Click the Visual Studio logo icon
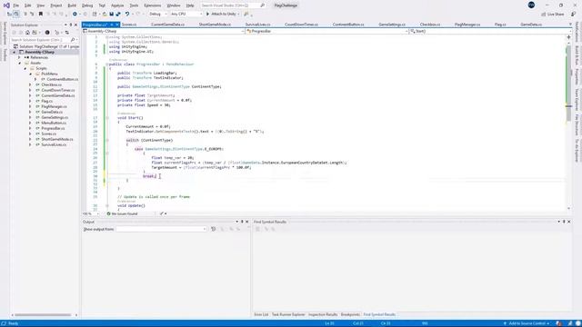 6,5
